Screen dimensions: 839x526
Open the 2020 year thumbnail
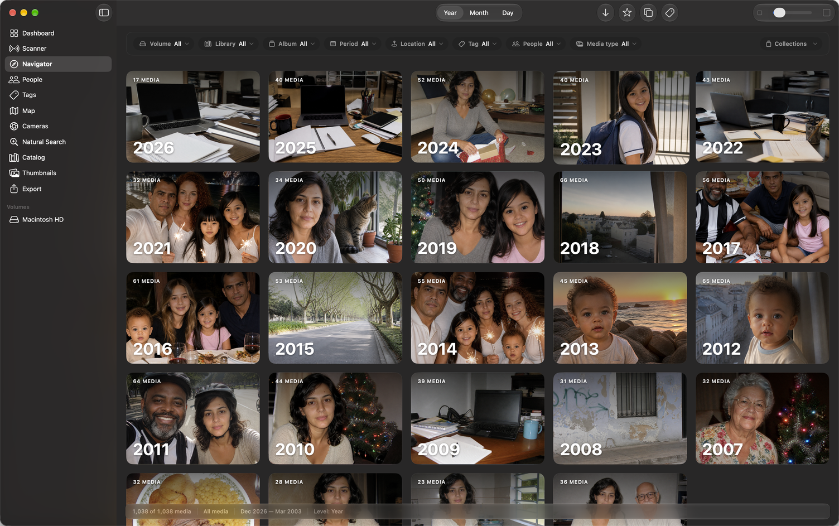(x=335, y=217)
